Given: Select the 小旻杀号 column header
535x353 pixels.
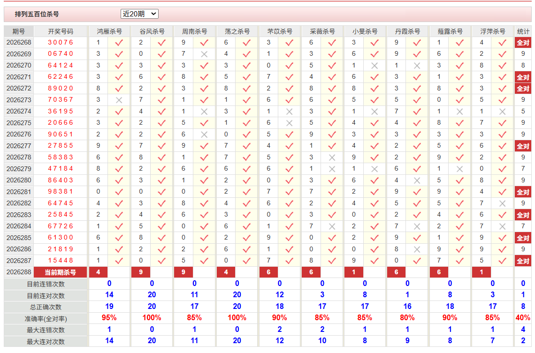Looking at the screenshot, I should tap(365, 31).
